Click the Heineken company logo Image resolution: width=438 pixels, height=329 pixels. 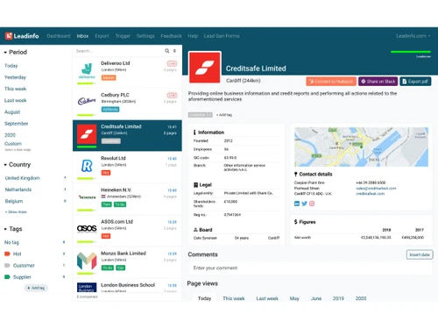point(87,197)
